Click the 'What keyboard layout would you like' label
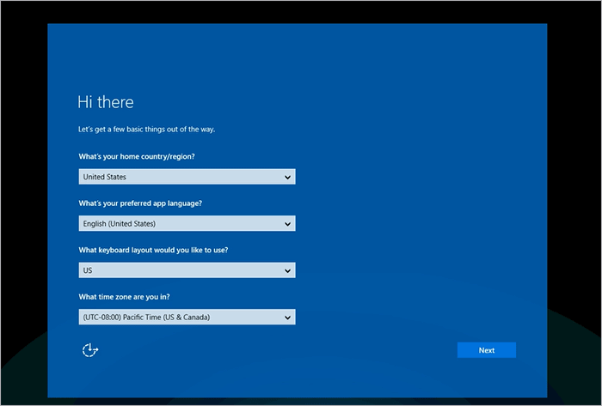The width and height of the screenshot is (602, 406). pos(153,250)
